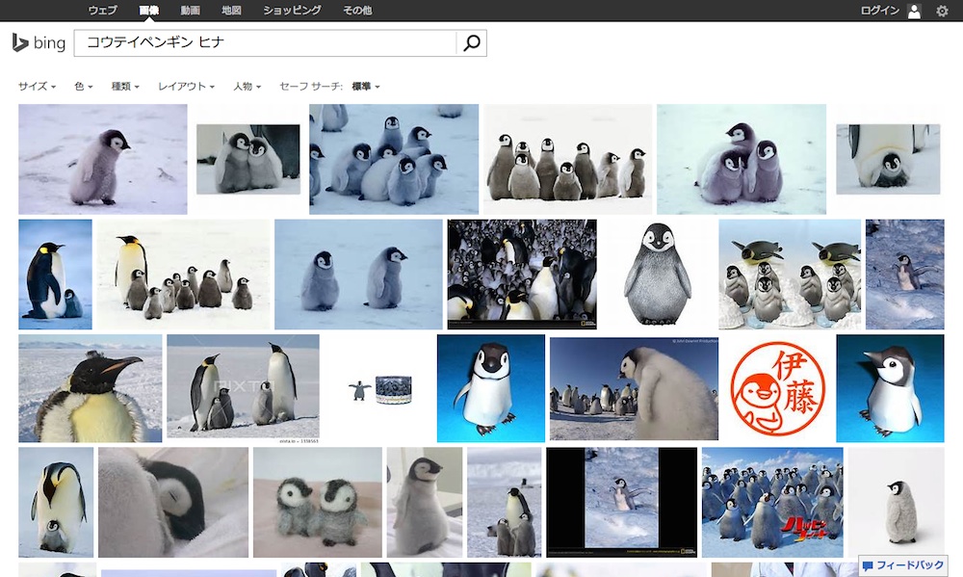Screen dimensions: 963x577
Task: Click the search box with コウテイペンギン ヒナ
Action: [265, 43]
